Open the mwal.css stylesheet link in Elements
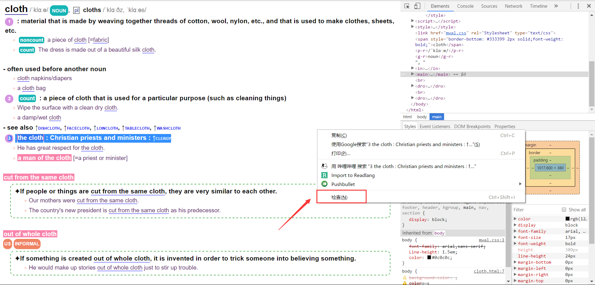The image size is (595, 285). [x=456, y=33]
